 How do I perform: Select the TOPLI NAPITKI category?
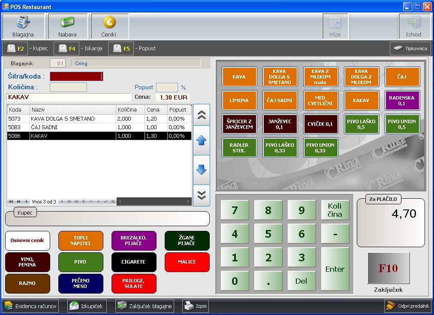[81, 241]
